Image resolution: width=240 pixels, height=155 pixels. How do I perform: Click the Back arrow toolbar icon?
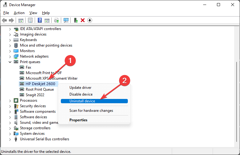4,20
